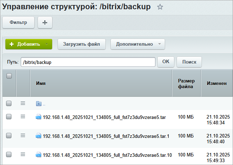The image size is (233, 165).
Task: Add page to favorites with star icon
Action: (160, 7)
